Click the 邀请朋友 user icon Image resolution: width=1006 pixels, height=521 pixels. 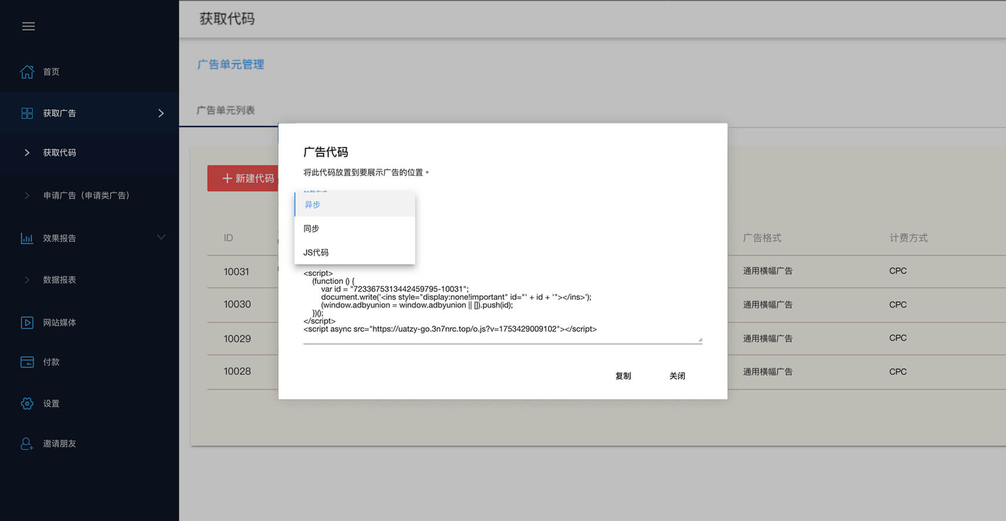[27, 444]
